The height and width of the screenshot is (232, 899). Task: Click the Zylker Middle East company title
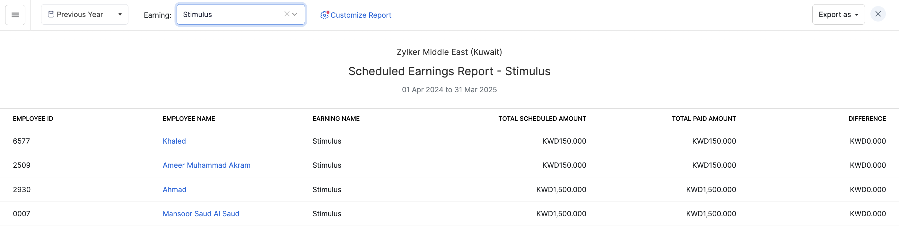click(x=449, y=52)
